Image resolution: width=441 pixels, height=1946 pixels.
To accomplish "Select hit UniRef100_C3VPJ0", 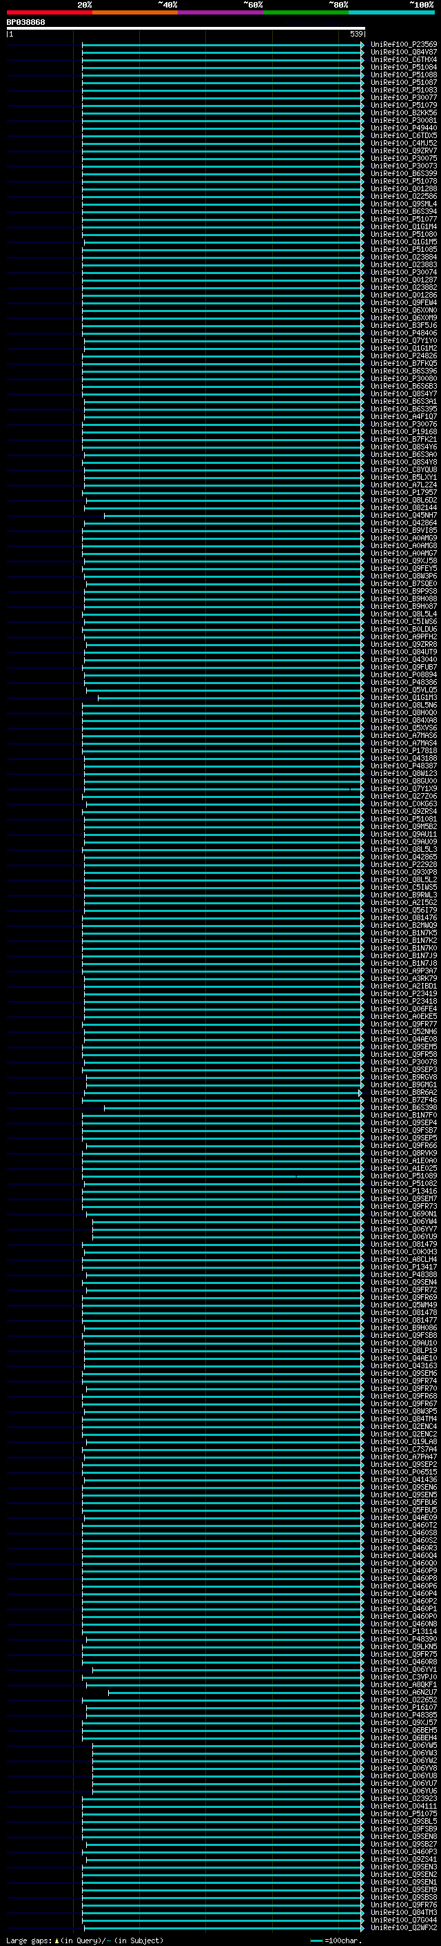I will coord(404,1677).
